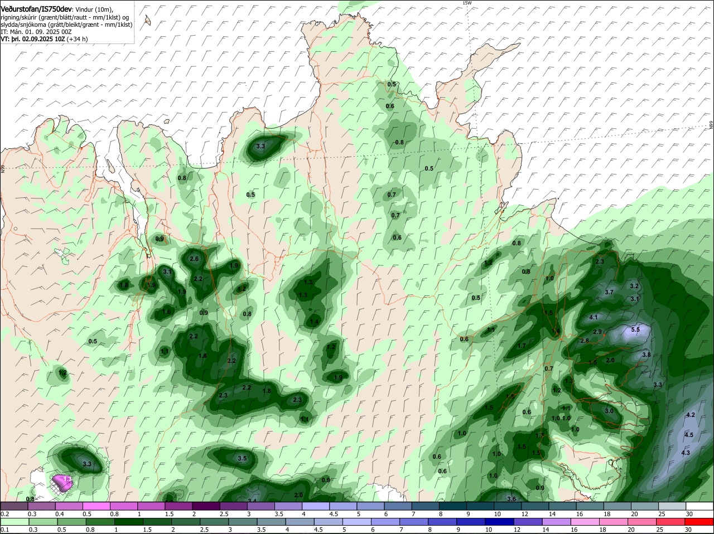Select the palest green rain swatch starting at 0.1

click(x=14, y=522)
